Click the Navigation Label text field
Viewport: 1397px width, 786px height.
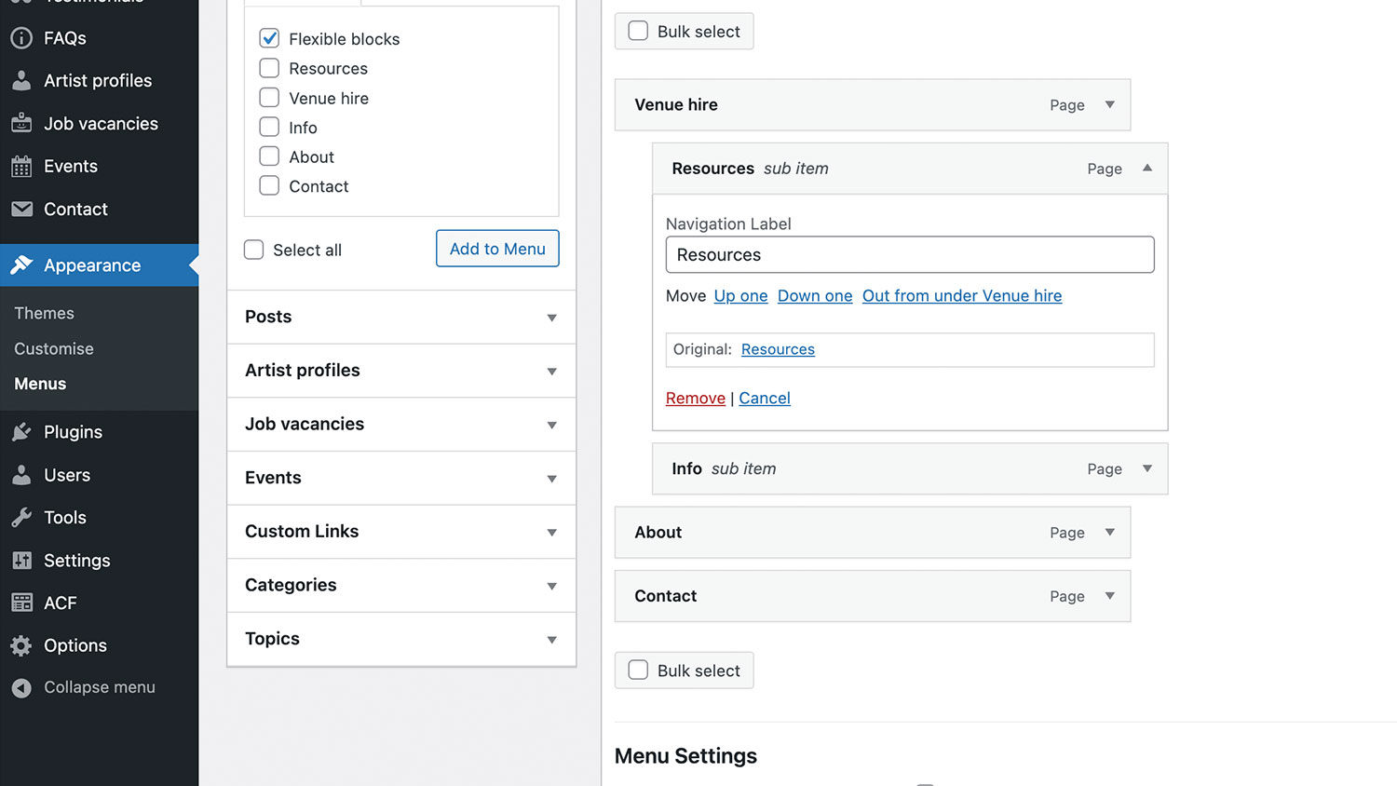click(x=909, y=255)
